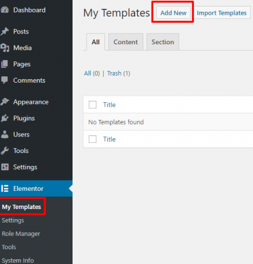Check the header Title select-all checkbox
Viewport: 253px width, 264px height.
point(93,105)
